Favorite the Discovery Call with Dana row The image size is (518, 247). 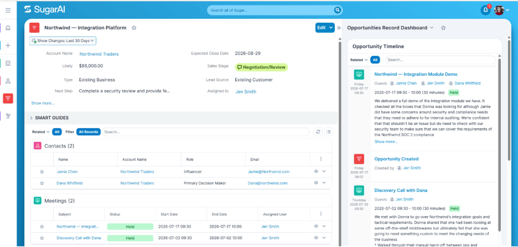point(42,238)
